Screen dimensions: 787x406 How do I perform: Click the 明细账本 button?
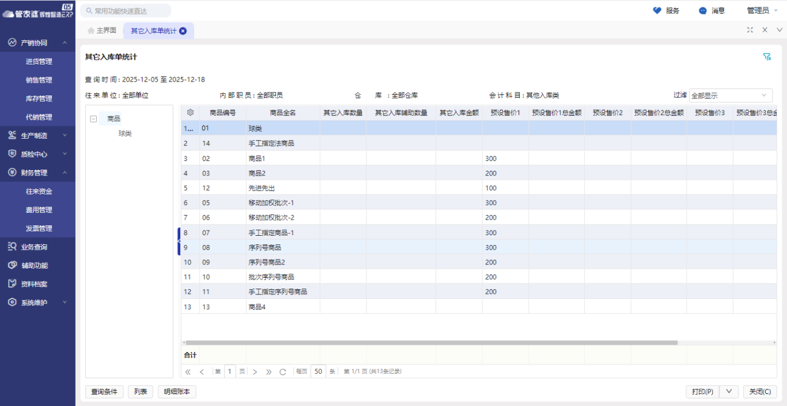tap(176, 392)
